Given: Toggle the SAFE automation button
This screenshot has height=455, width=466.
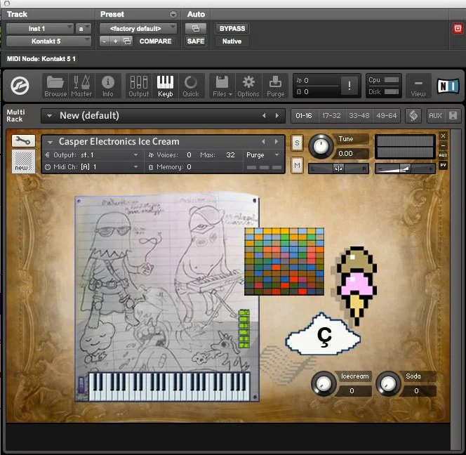Looking at the screenshot, I should [x=196, y=41].
